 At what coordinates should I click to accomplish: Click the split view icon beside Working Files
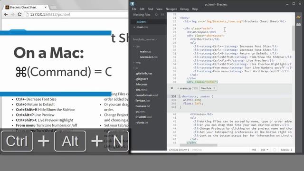pos(162,15)
